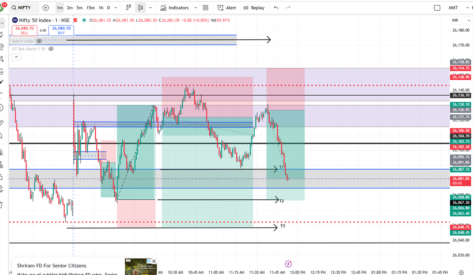Open the Indicators dialog
The width and height of the screenshot is (473, 275).
pos(175,7)
